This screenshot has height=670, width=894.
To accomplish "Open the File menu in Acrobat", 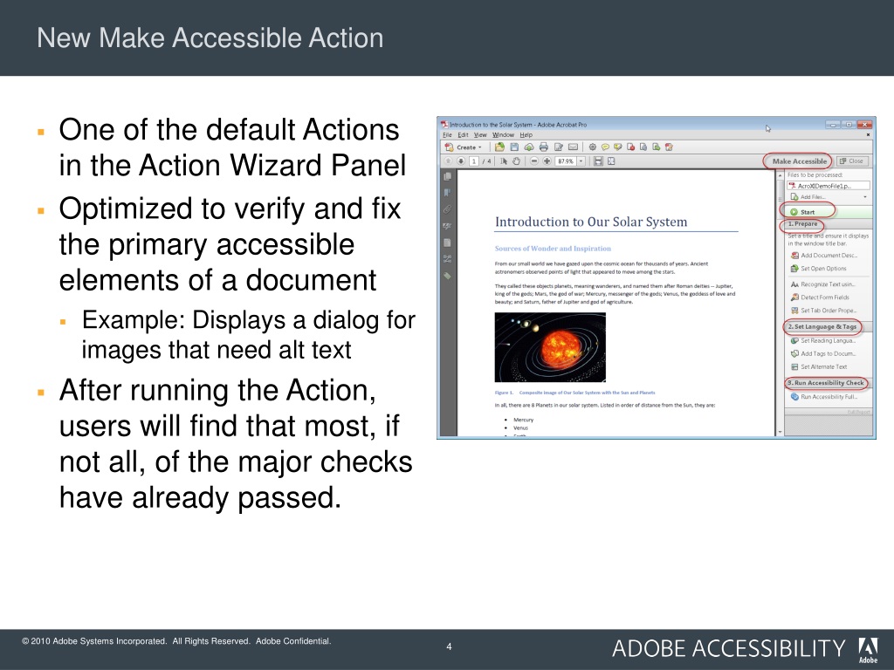I will pyautogui.click(x=448, y=135).
